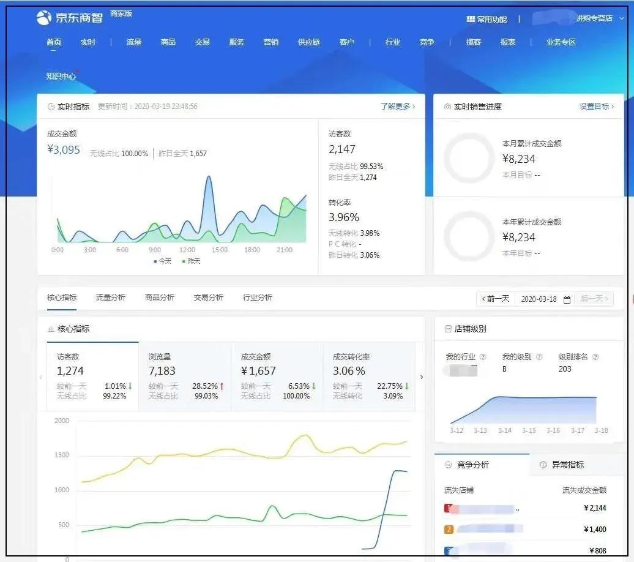Viewport: 634px width, 562px height.
Task: Open the help tooltip dropdown beside 级别排名
Action: [x=594, y=356]
